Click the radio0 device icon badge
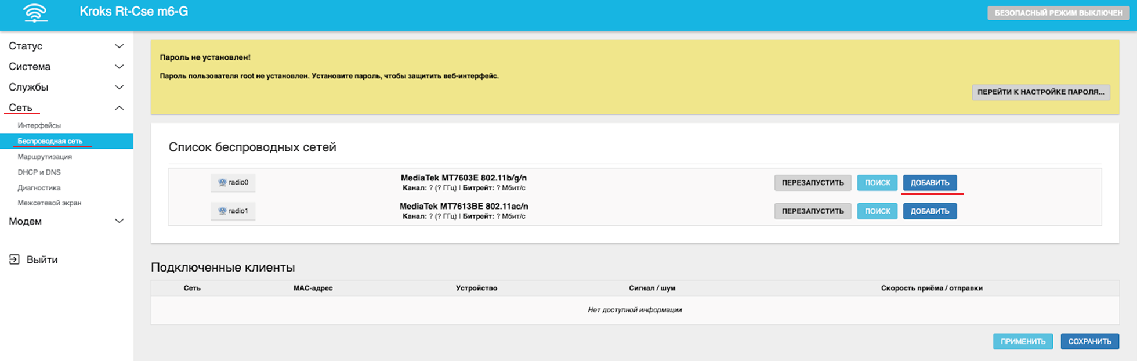1137x361 pixels. point(233,182)
